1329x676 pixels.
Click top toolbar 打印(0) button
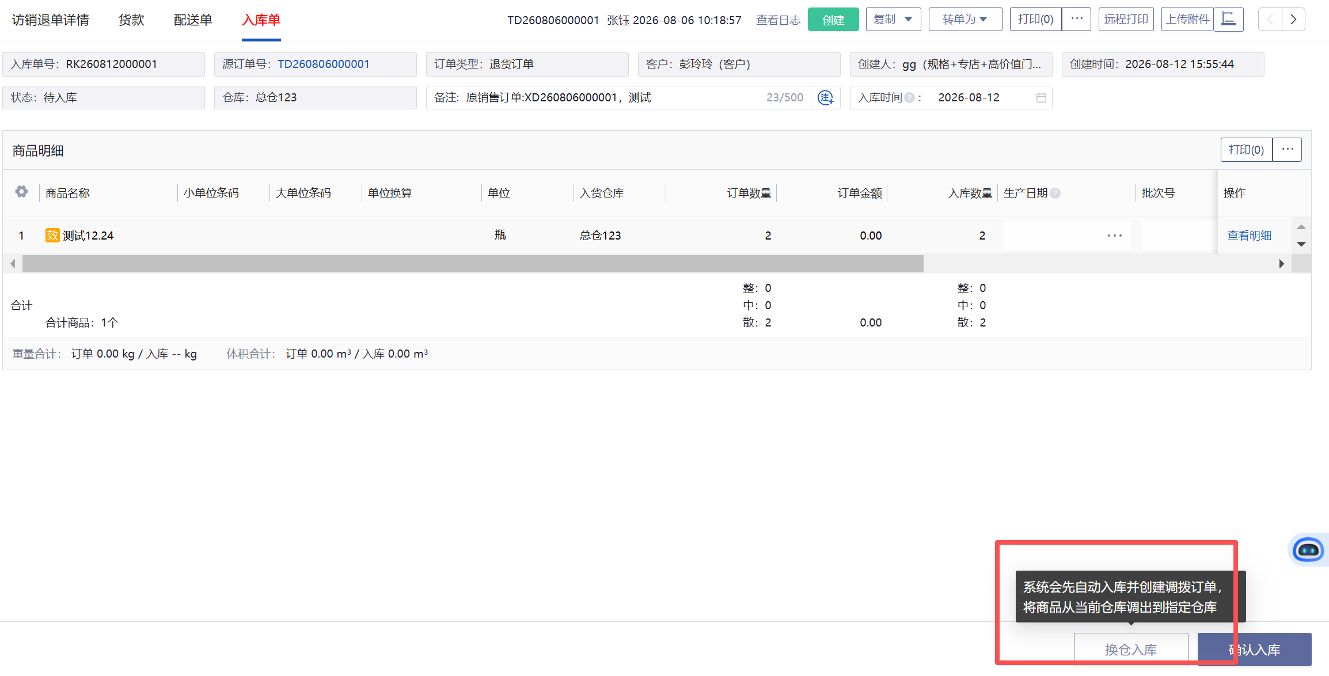[1036, 20]
